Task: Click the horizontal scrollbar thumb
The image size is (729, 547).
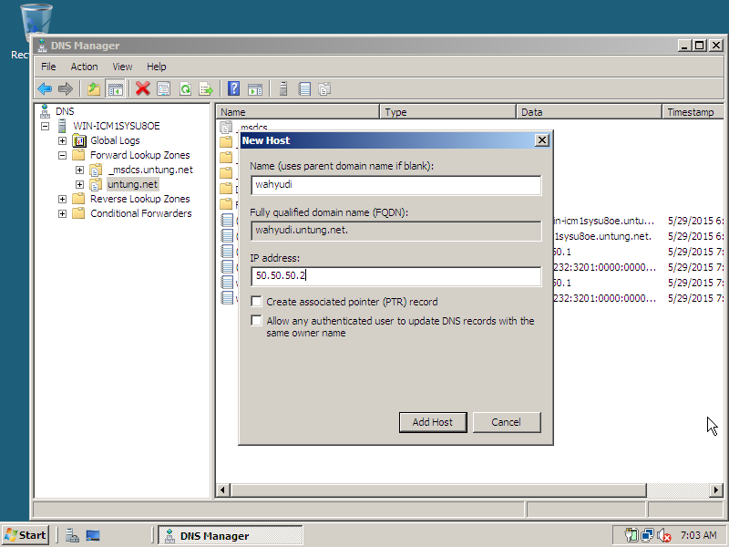Action: pos(438,490)
